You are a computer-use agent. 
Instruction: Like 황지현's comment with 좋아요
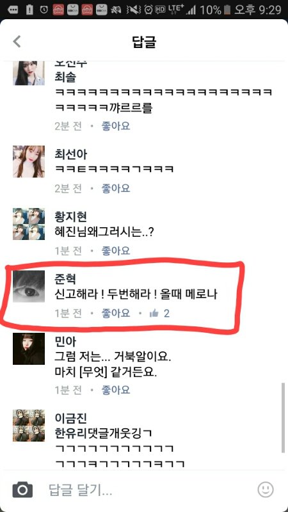tap(116, 251)
